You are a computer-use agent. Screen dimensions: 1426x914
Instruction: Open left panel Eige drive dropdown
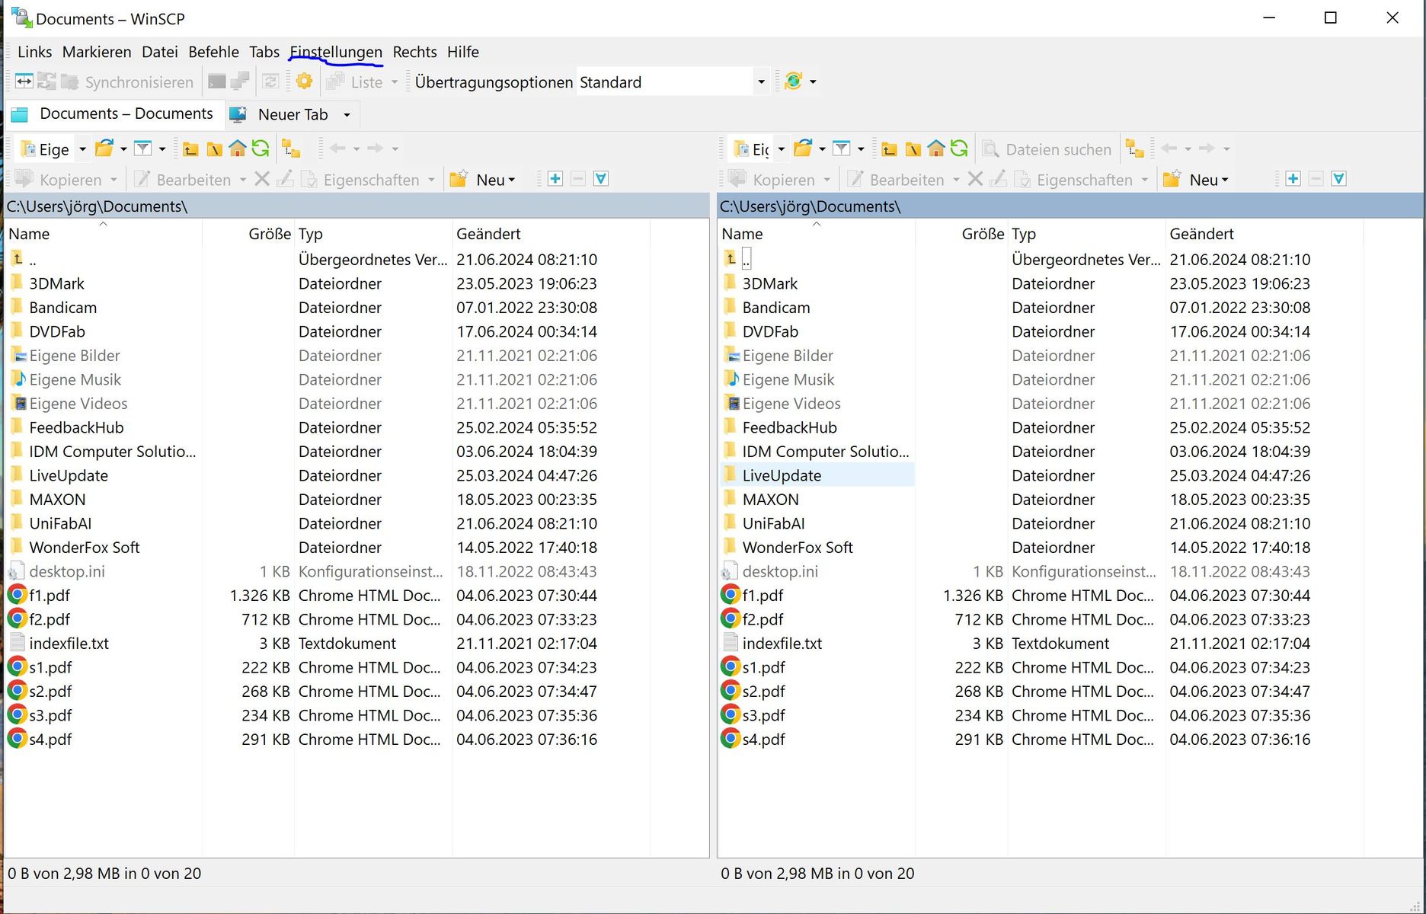coord(82,149)
